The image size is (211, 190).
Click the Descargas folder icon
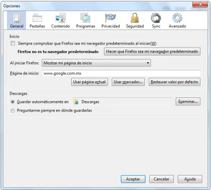point(76,102)
